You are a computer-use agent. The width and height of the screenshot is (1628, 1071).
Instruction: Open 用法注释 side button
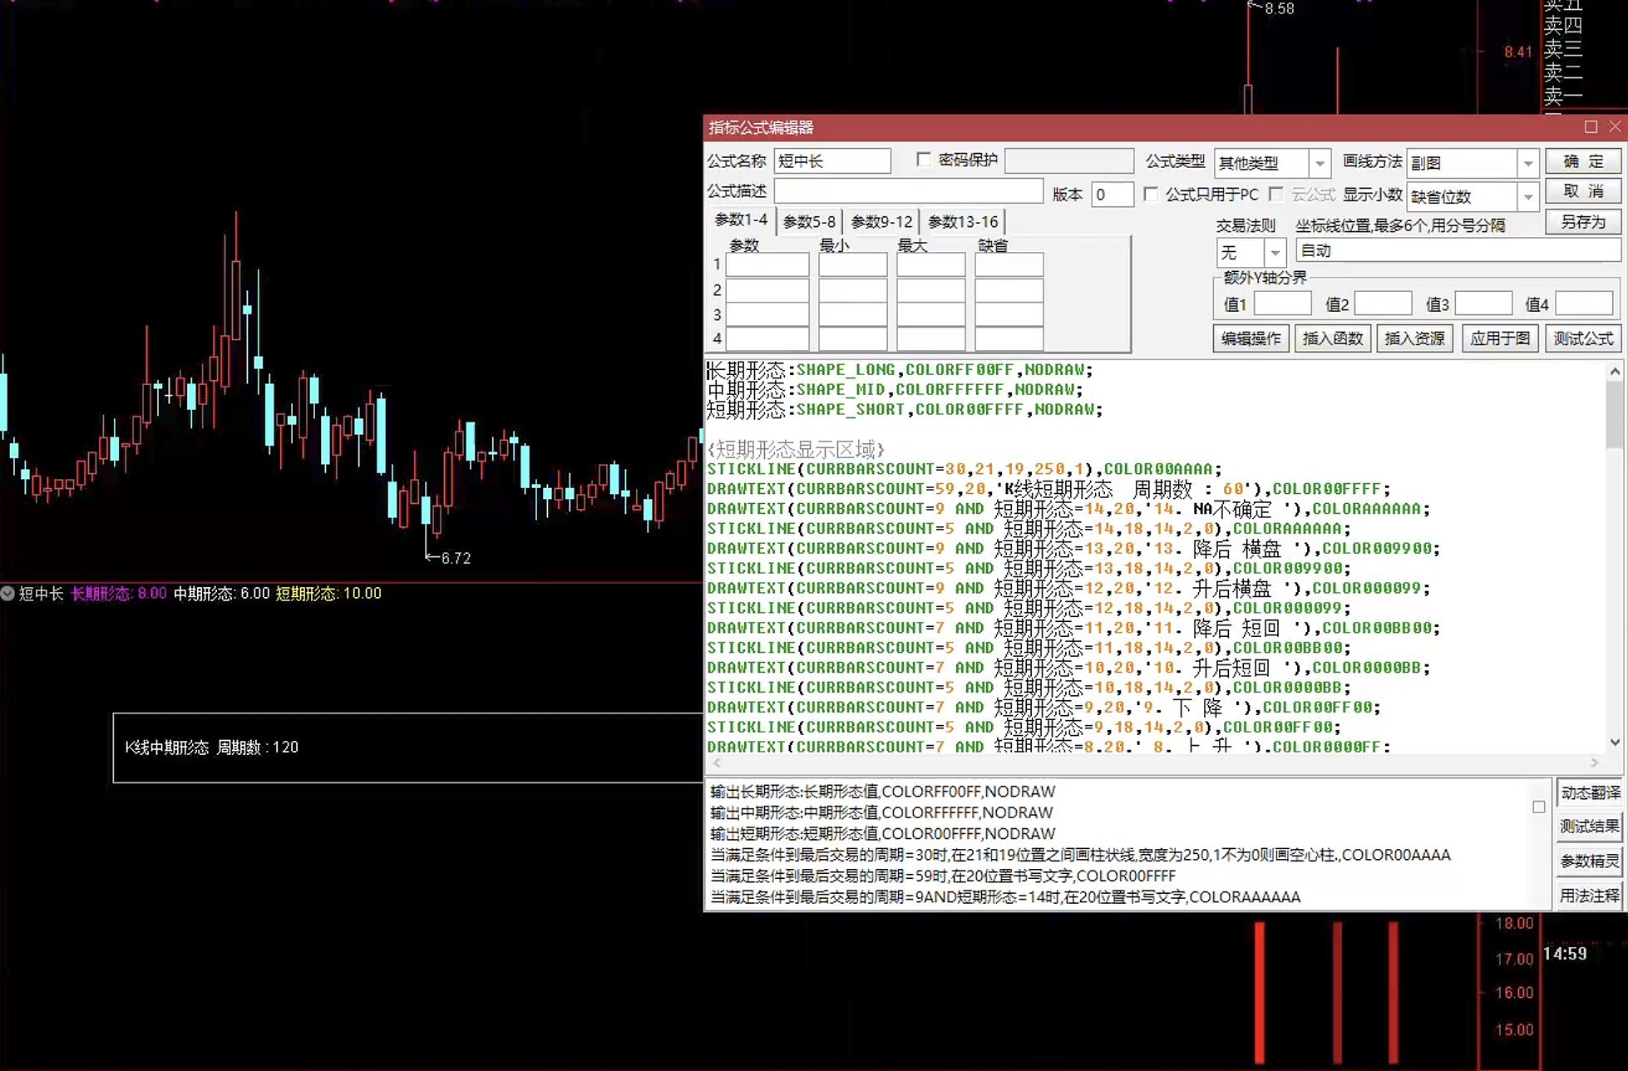pyautogui.click(x=1589, y=896)
